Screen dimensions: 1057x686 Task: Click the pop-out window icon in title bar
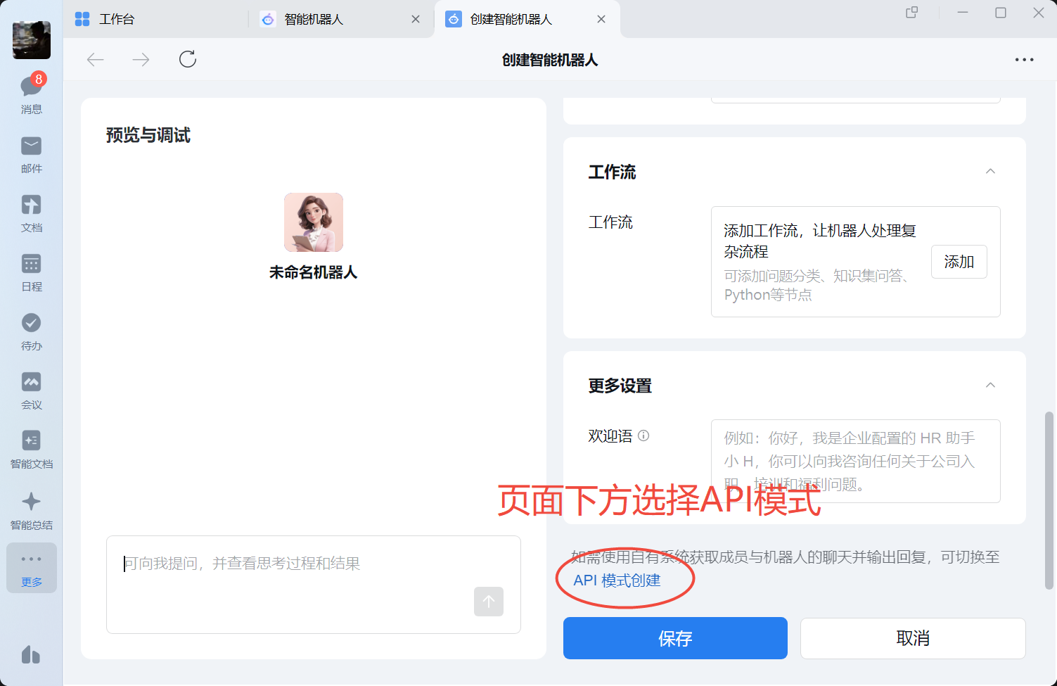912,13
